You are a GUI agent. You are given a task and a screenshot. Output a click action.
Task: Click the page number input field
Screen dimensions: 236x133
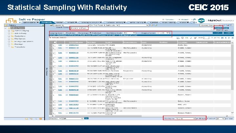[x=206, y=38]
